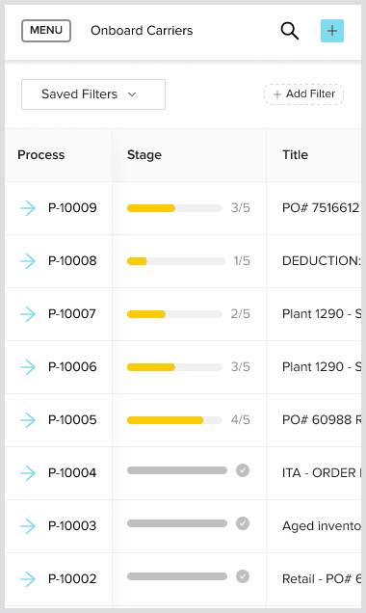Click the blue plus add button
The image size is (366, 613).
(x=332, y=31)
